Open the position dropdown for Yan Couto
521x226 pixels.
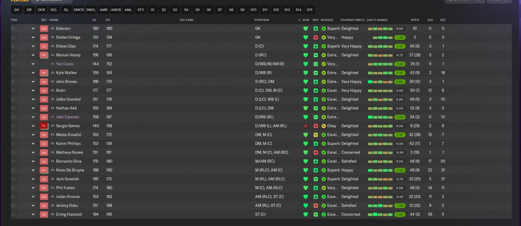click(33, 64)
